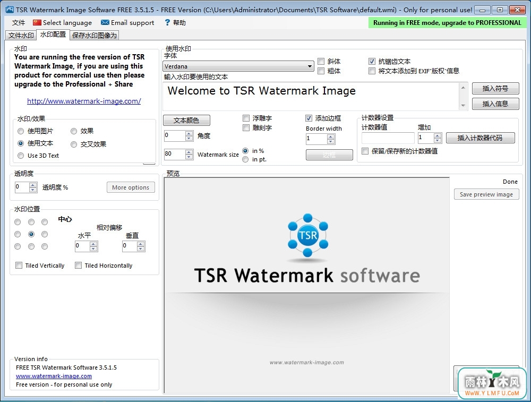Click the text box scrollbar down arrow
Screen dimensions: 531x402
(463, 106)
